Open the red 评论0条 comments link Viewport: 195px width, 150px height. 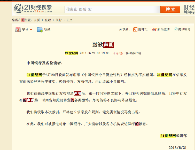[118, 53]
